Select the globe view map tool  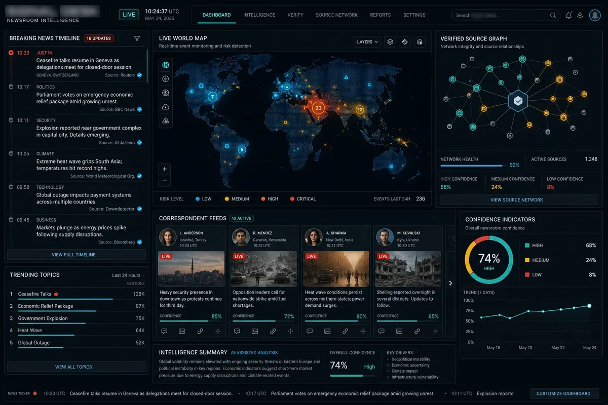(165, 65)
